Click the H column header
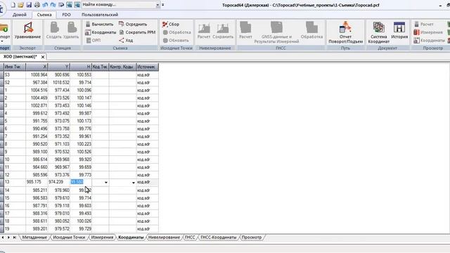Screen dimensions: 450x253 click(x=81, y=67)
